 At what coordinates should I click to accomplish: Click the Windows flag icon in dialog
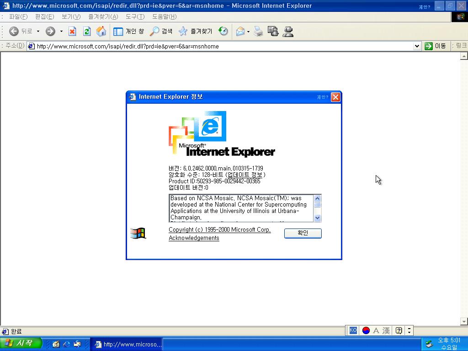coord(138,233)
